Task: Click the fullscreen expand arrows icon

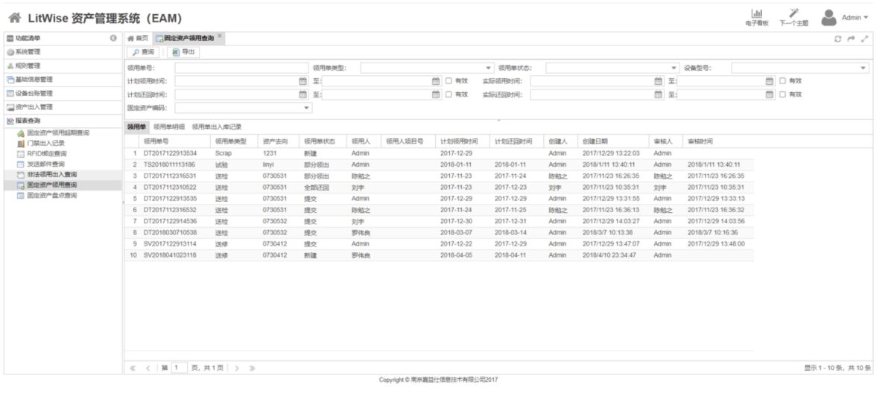Action: (864, 39)
